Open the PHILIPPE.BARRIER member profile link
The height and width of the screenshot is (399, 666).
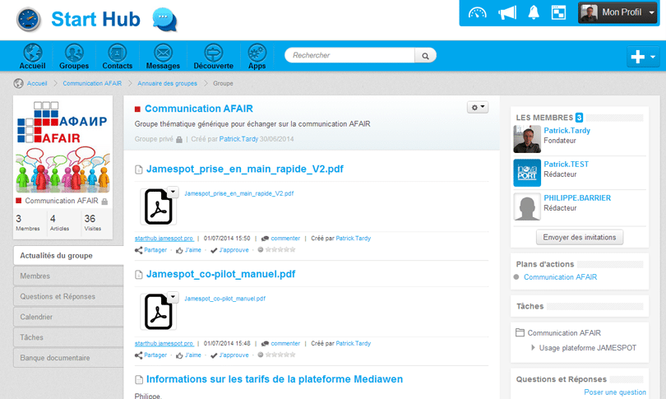pyautogui.click(x=577, y=197)
